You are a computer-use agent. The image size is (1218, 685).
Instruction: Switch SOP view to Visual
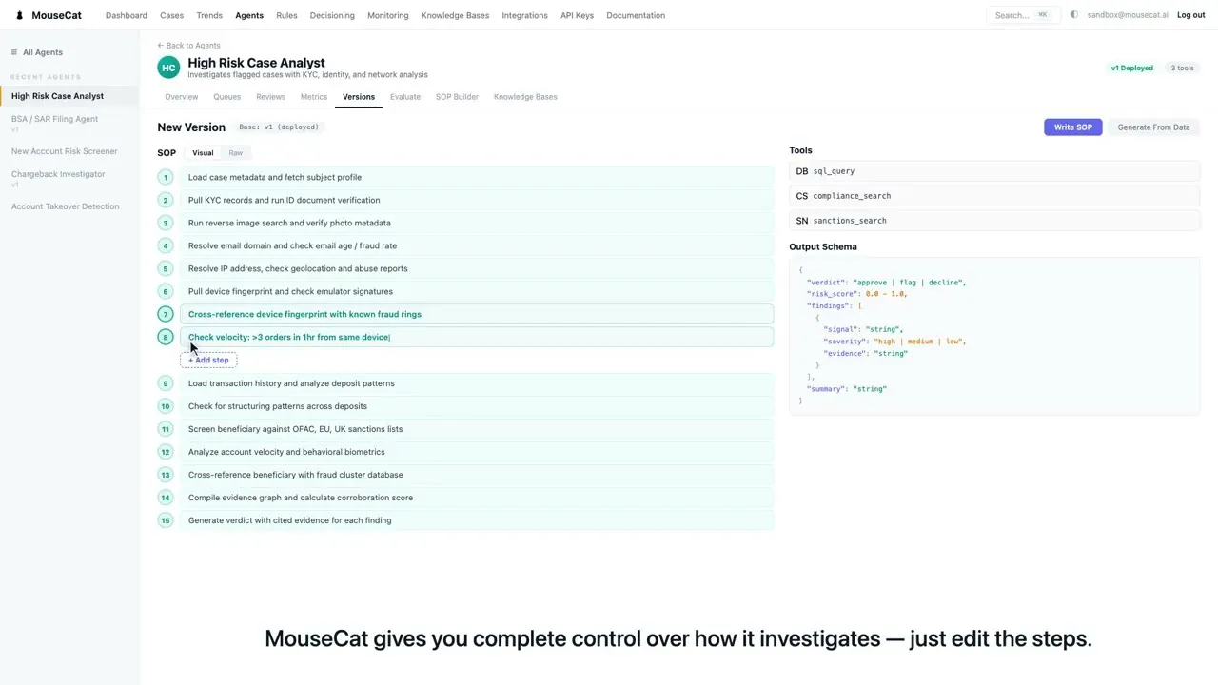click(x=203, y=153)
